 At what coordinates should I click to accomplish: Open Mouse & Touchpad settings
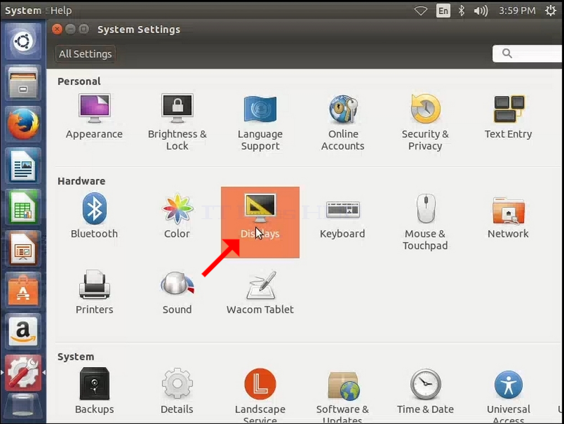click(x=425, y=222)
